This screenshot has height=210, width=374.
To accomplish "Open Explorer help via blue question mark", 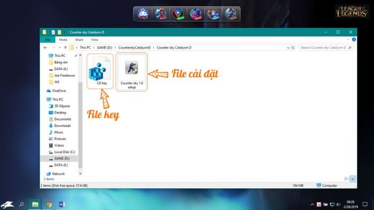I will [354, 39].
